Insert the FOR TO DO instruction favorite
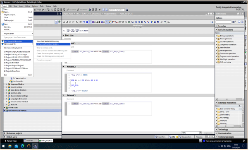The height and width of the screenshot is (150, 248). 73,31
